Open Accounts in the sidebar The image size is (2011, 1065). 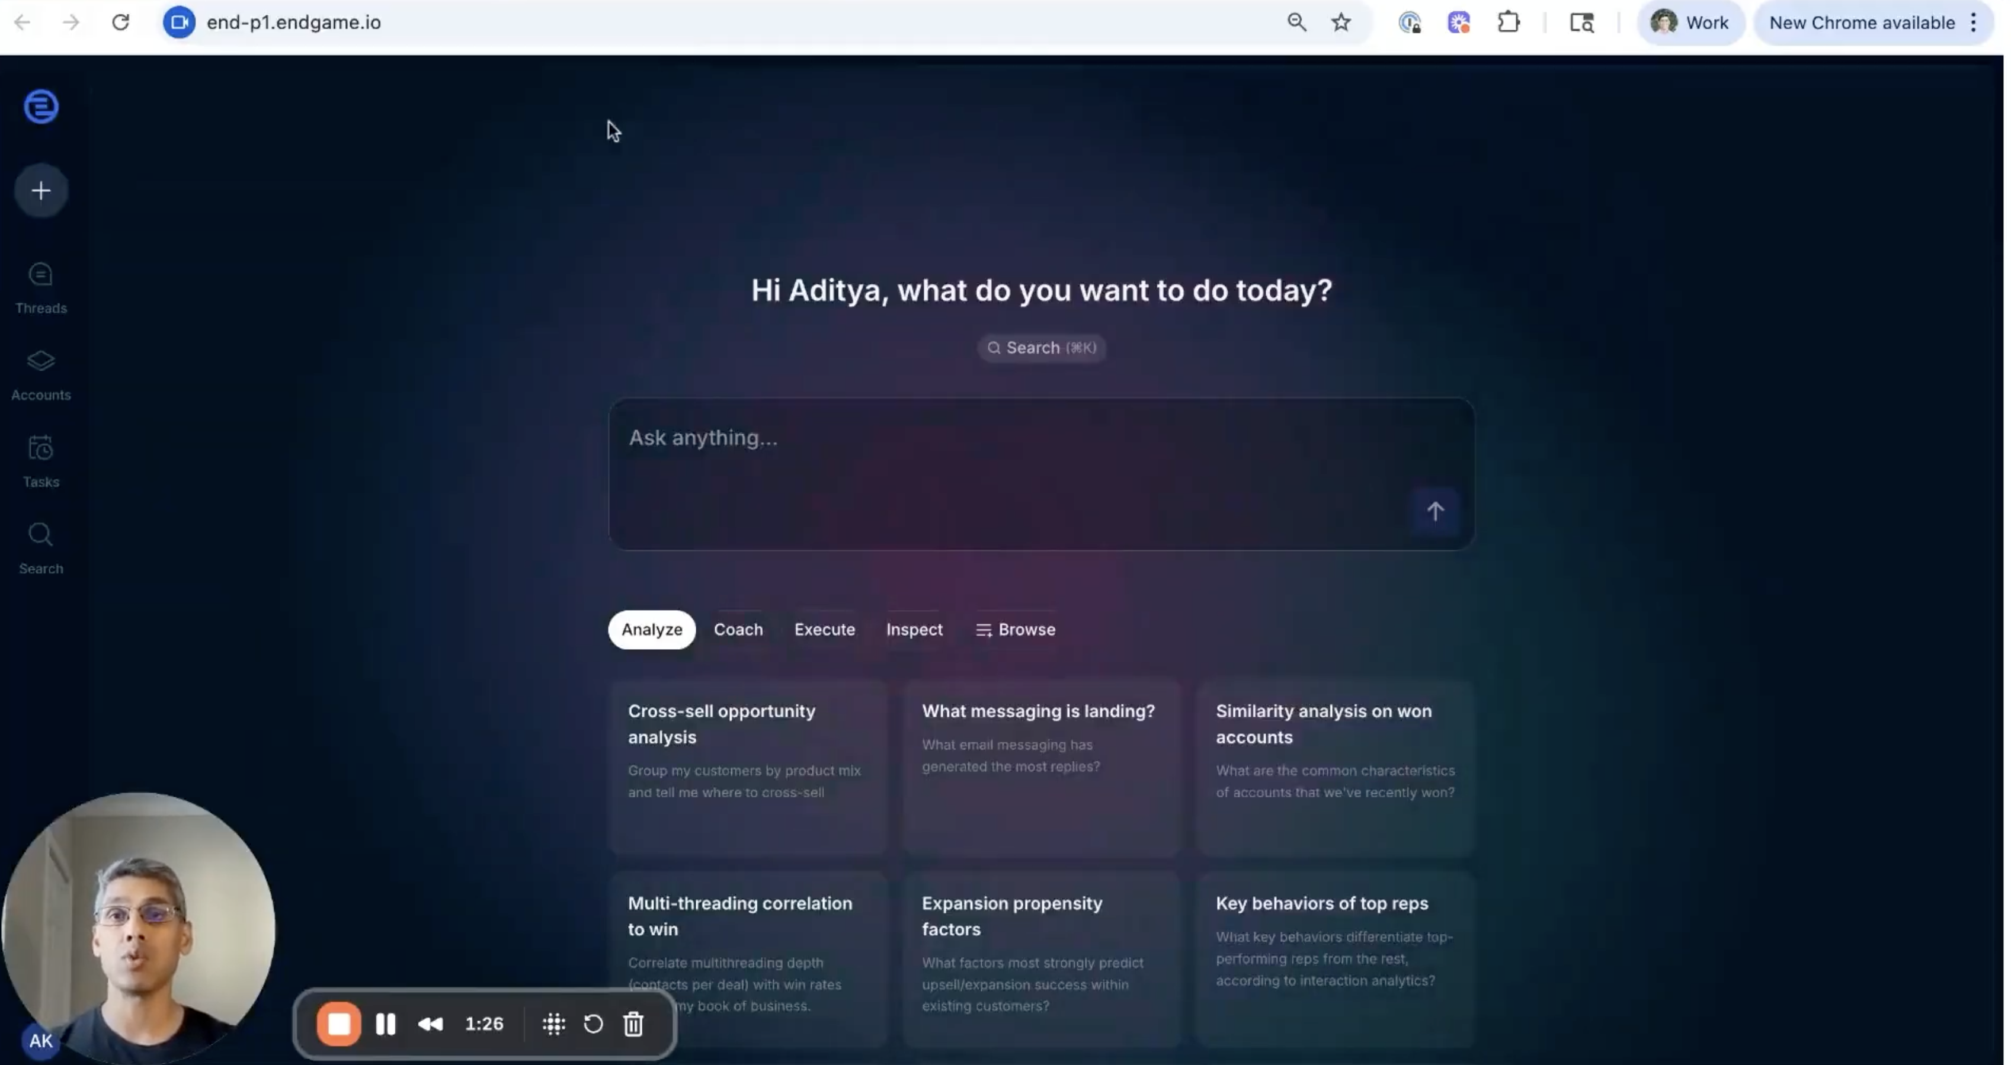coord(41,374)
